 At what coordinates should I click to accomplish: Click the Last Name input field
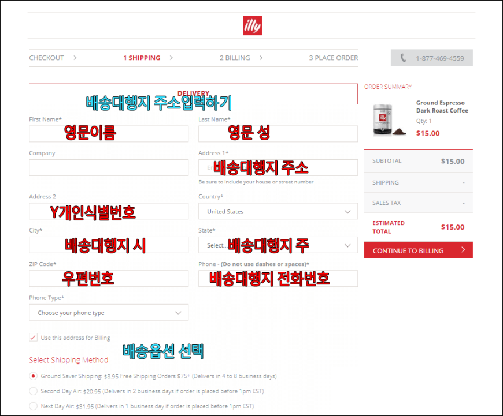pos(278,133)
